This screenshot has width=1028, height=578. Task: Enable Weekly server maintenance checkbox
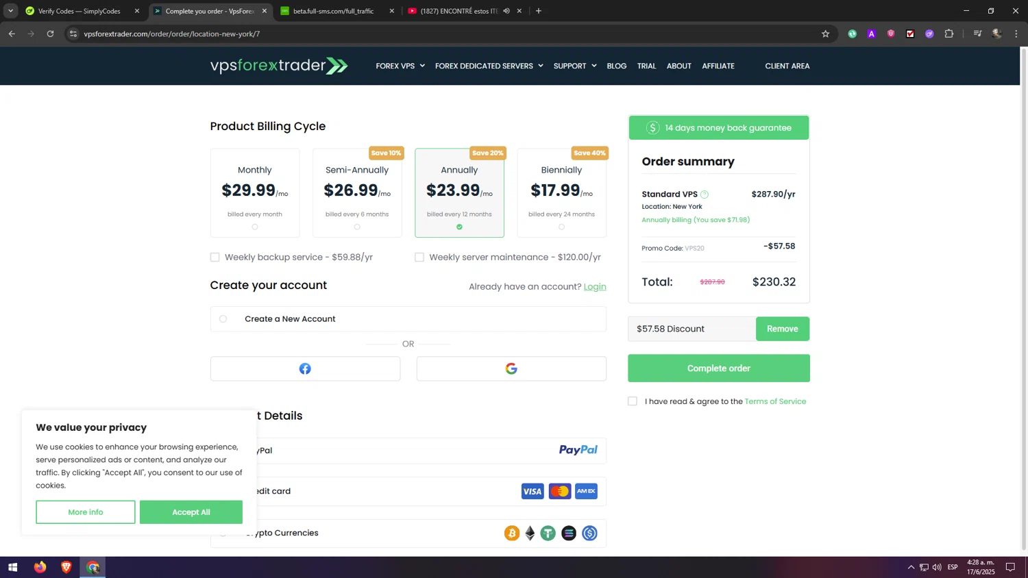pyautogui.click(x=419, y=257)
